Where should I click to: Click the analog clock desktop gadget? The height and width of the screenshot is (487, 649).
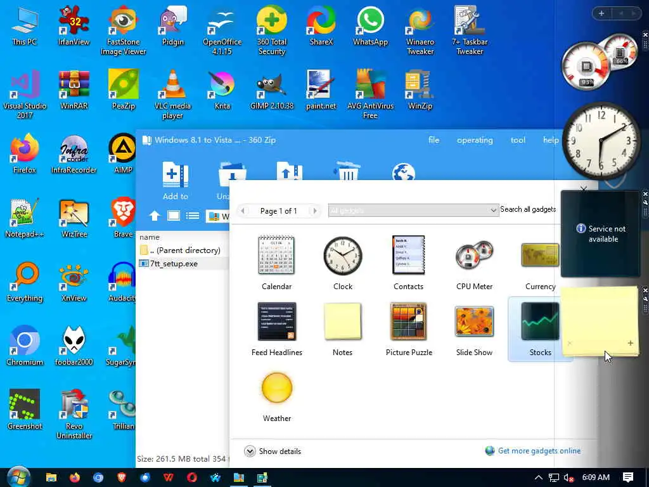coord(601,141)
